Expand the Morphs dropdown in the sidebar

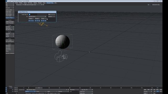(x=10, y=36)
